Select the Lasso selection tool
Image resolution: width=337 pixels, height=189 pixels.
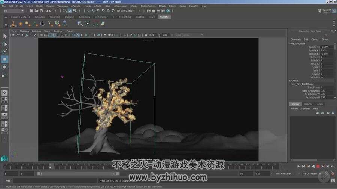pyautogui.click(x=5, y=44)
